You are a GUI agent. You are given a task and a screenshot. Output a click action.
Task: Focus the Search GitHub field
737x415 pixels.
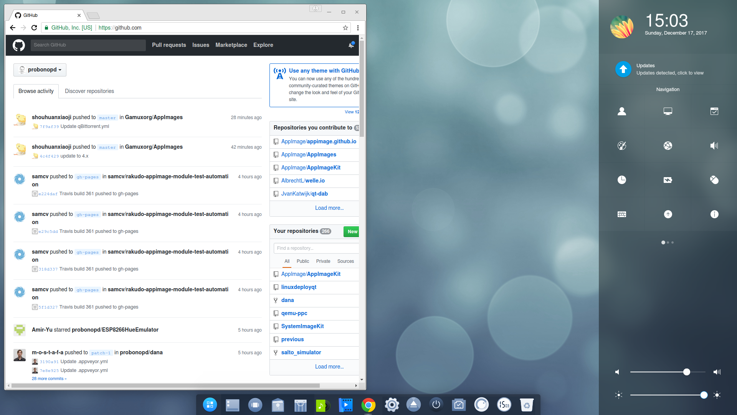point(88,45)
